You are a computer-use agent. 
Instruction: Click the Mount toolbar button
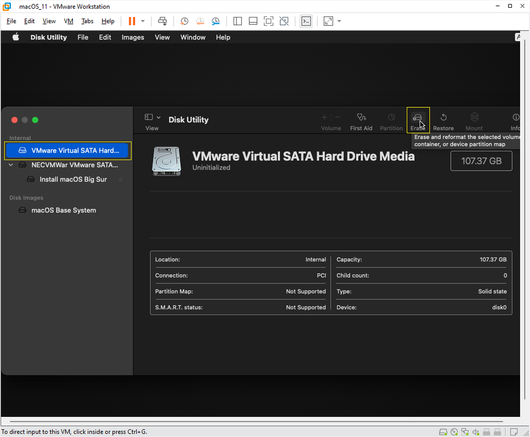coord(474,122)
